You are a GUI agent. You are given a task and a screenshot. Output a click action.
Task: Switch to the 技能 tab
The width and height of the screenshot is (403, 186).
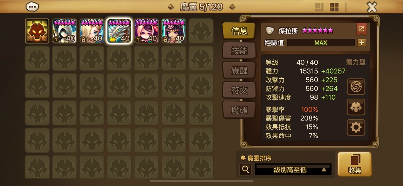click(x=239, y=51)
